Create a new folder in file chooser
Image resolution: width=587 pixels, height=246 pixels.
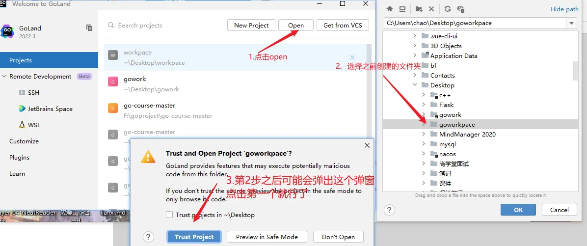click(x=419, y=9)
